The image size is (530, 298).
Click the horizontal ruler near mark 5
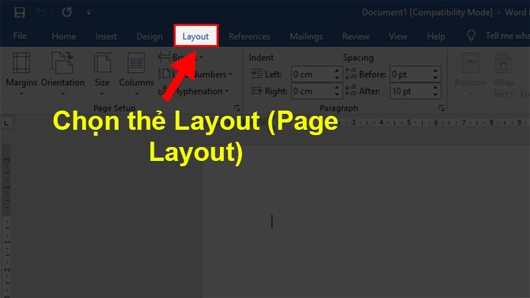[x=409, y=123]
